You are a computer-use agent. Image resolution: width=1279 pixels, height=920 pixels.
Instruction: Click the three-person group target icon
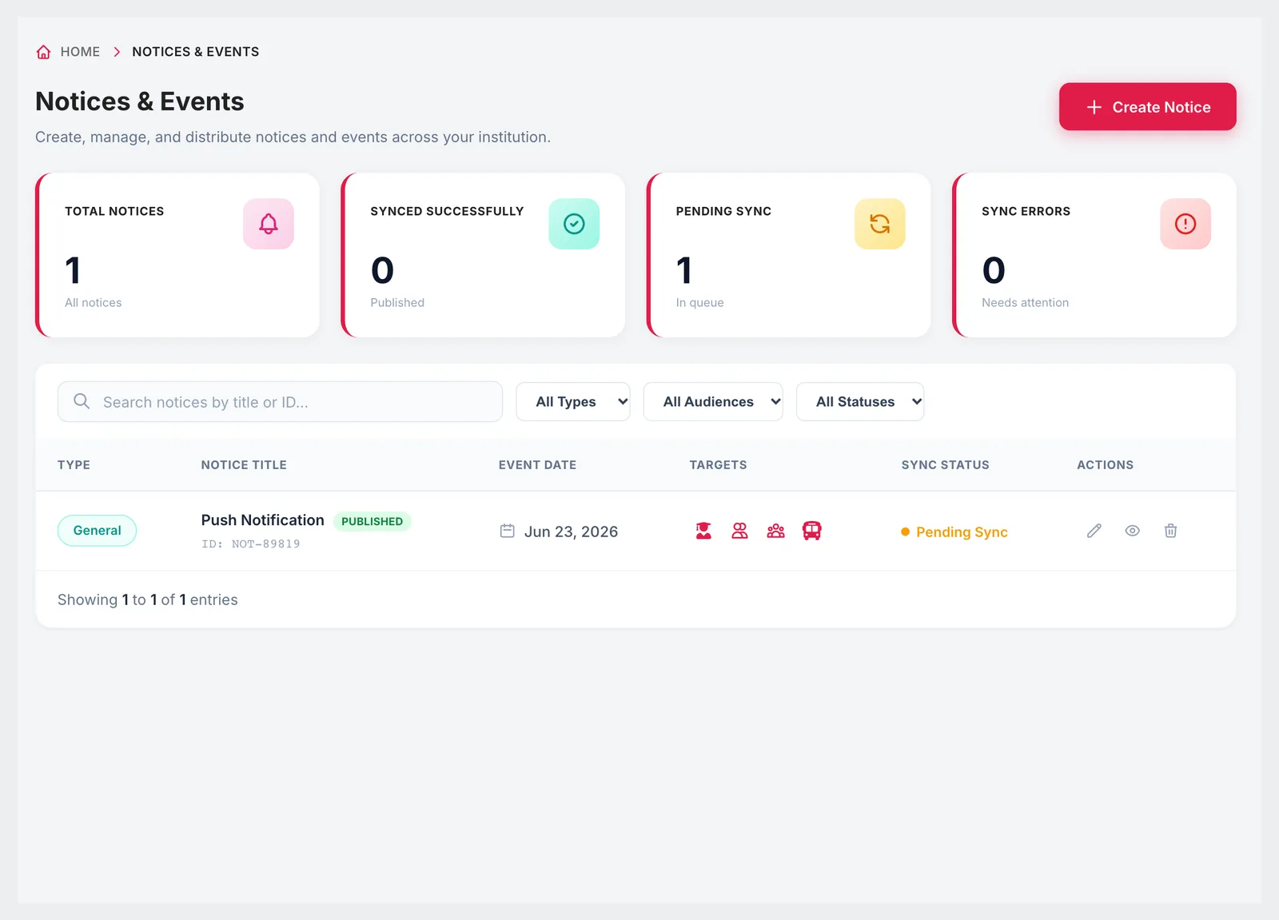[776, 531]
